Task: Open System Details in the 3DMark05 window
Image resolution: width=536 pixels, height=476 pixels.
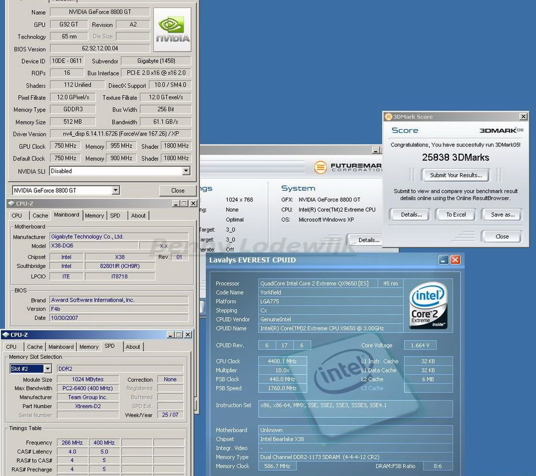Action: coord(365,240)
